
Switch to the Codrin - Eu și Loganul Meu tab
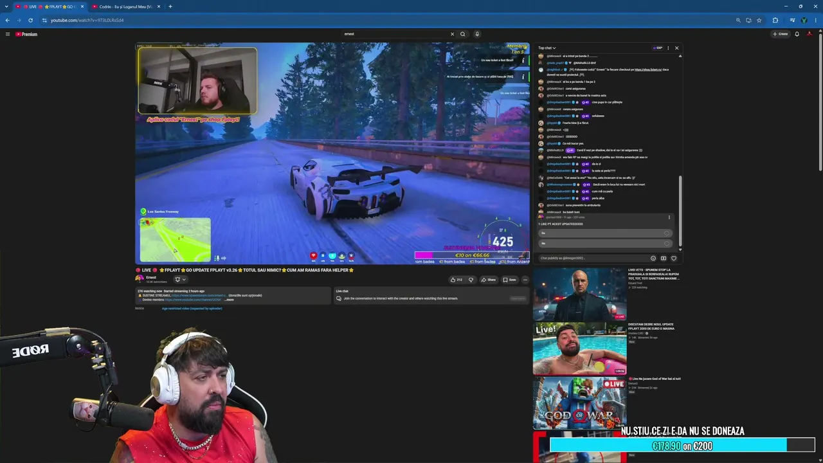[x=126, y=6]
